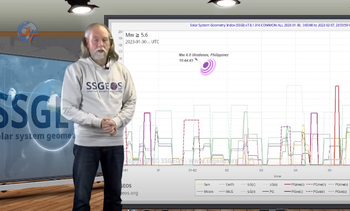Toggle the Moon series in the legend
The width and height of the screenshot is (350, 211).
click(205, 192)
